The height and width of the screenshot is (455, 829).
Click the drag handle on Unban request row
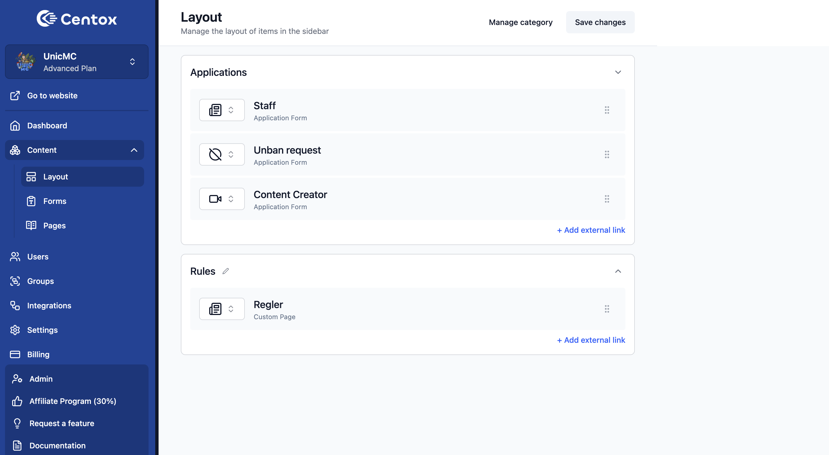607,154
